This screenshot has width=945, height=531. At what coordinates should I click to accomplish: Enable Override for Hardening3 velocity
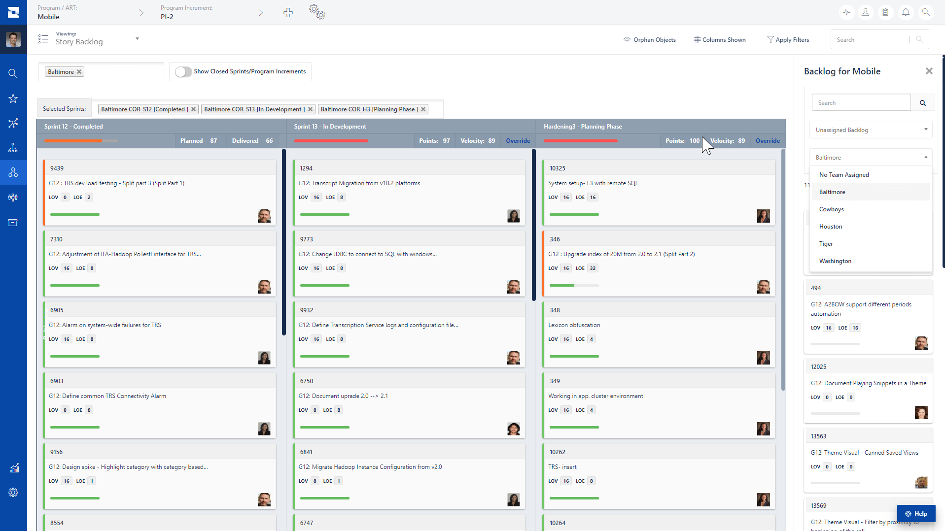(767, 140)
